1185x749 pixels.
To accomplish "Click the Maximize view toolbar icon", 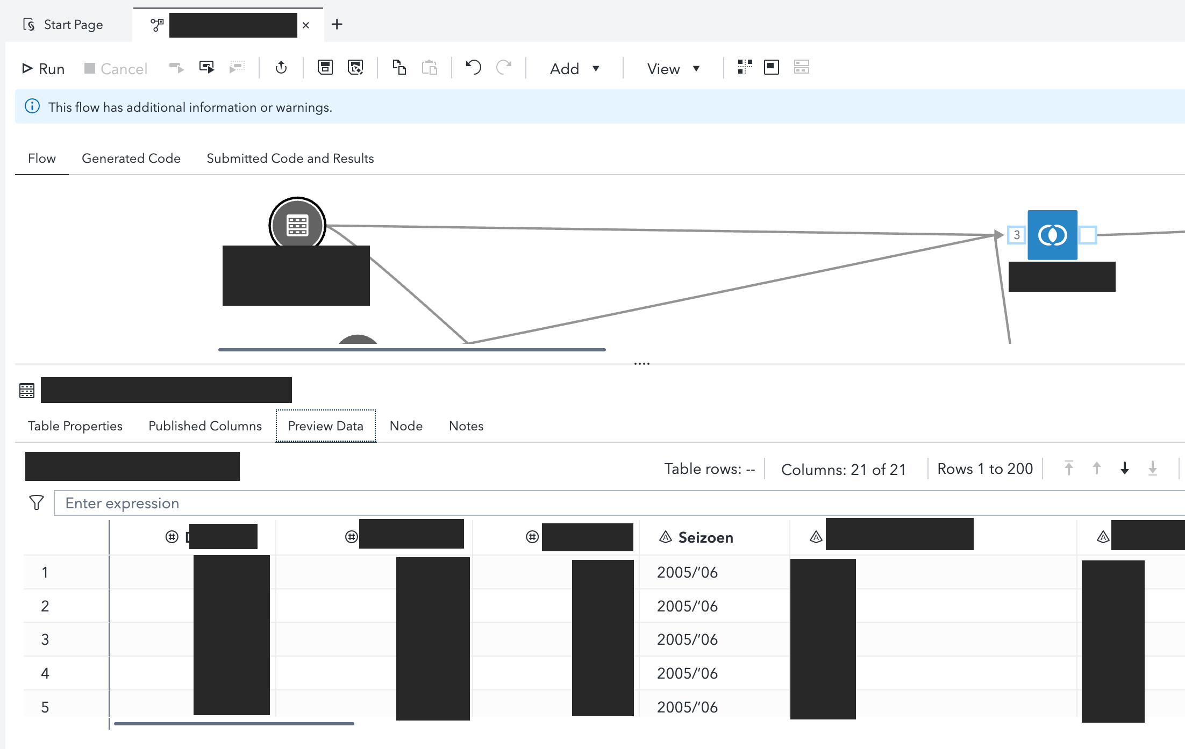I will 771,68.
